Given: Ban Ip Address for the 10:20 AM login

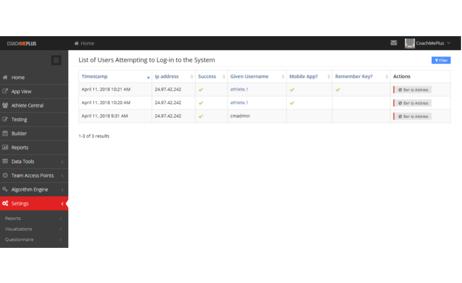Looking at the screenshot, I should pyautogui.click(x=412, y=103).
